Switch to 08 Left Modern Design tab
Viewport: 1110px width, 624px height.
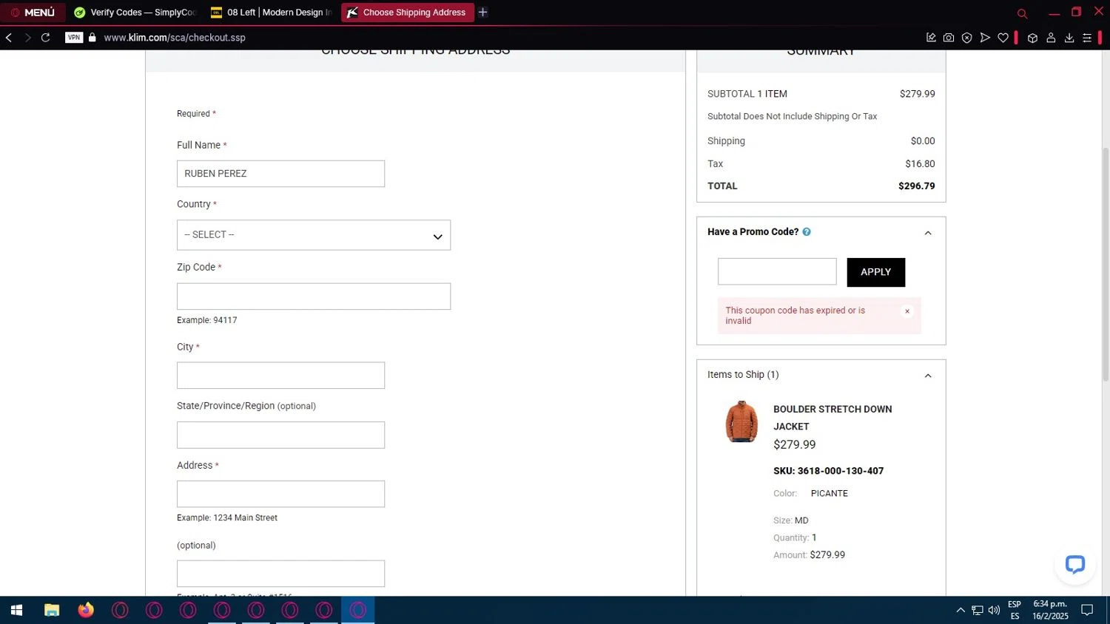click(x=272, y=13)
